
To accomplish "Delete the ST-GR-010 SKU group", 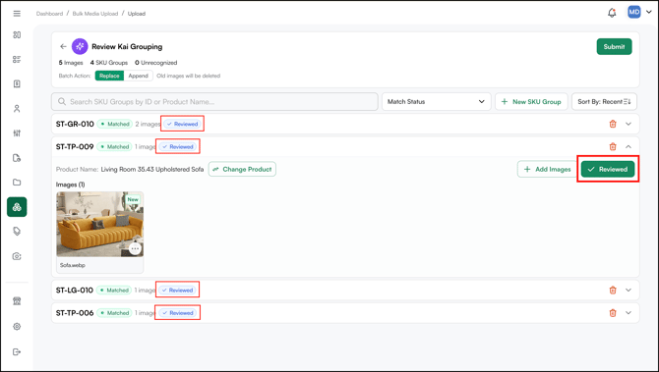I will coord(613,124).
